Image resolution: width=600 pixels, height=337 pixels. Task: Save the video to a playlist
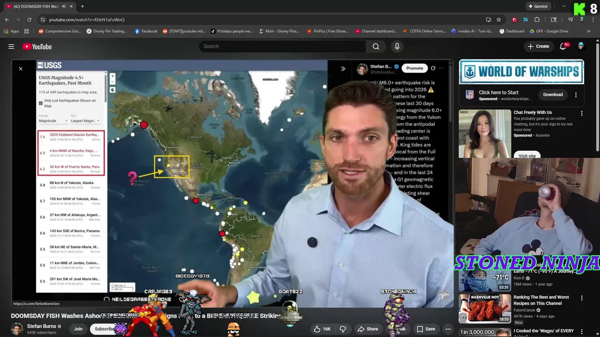[426, 329]
